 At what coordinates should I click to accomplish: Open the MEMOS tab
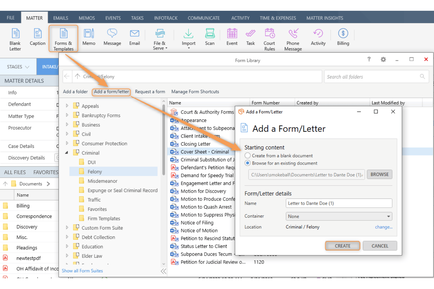click(x=87, y=18)
